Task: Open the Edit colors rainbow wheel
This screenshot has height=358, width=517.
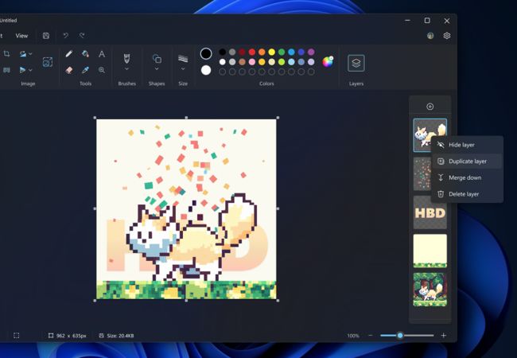Action: tap(328, 61)
